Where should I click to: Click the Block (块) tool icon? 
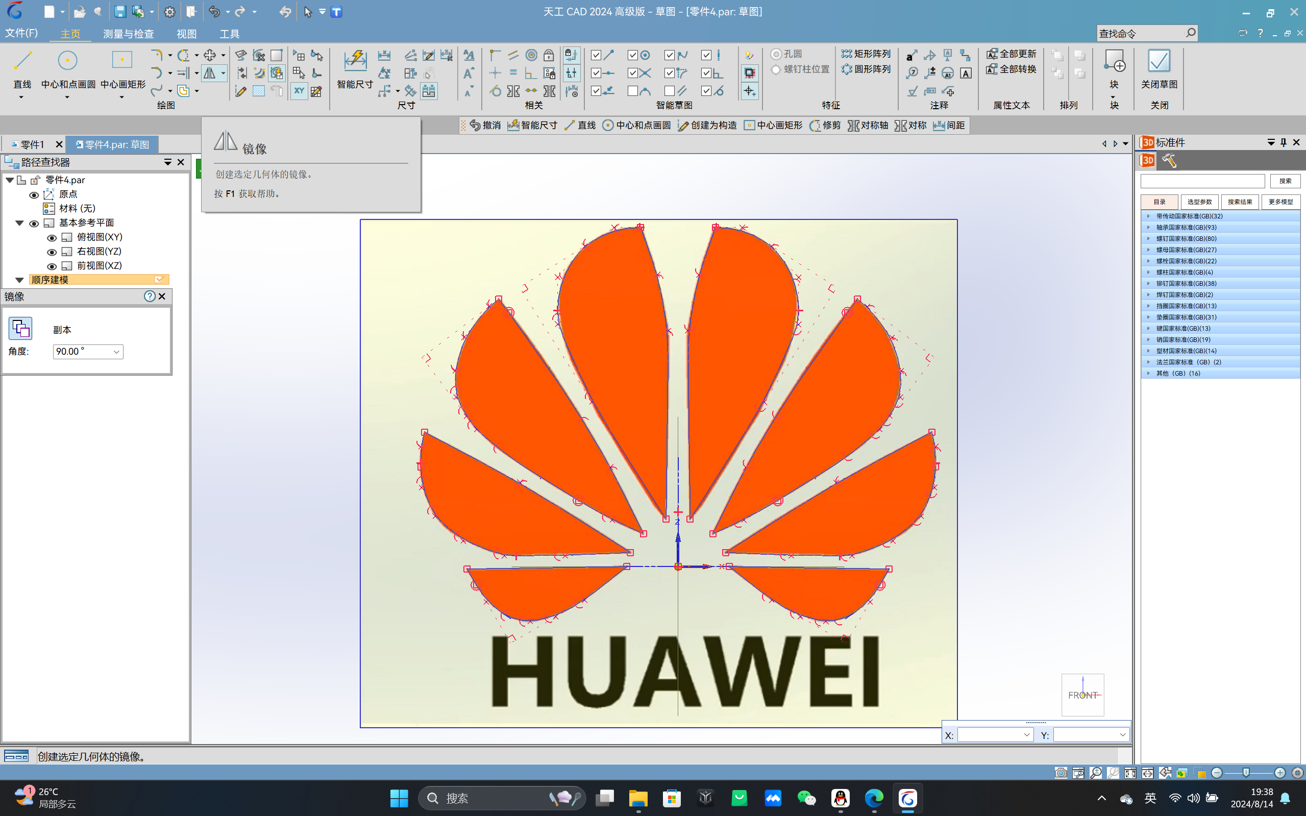(1114, 61)
